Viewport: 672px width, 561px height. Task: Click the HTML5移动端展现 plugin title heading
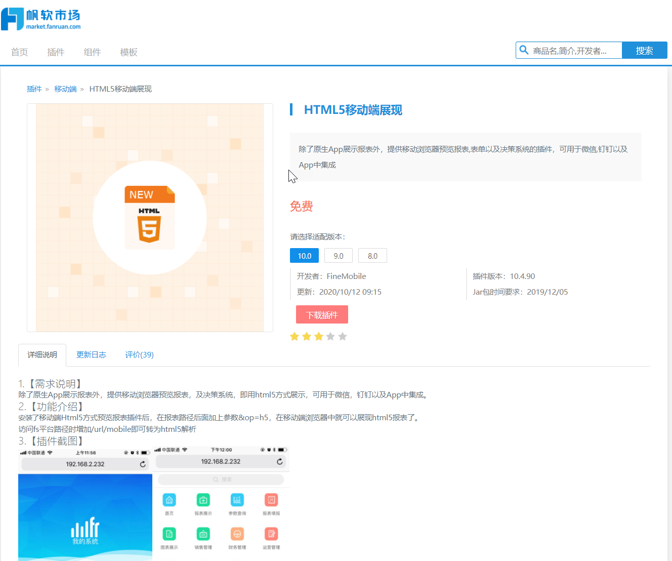[353, 110]
